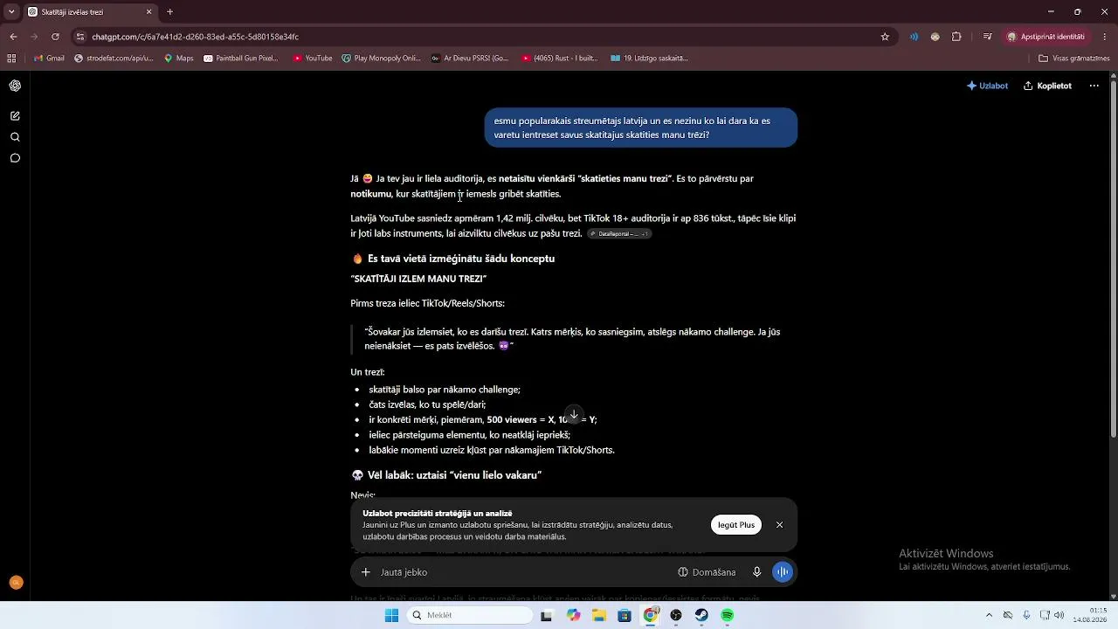Open the apps grid in the bookmarks bar
The width and height of the screenshot is (1118, 629).
coord(11,59)
